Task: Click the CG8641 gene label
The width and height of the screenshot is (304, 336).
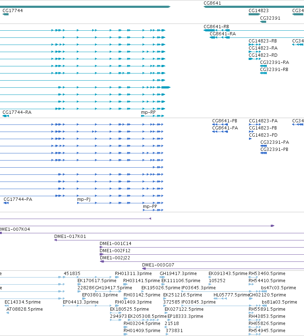Action: click(212, 3)
